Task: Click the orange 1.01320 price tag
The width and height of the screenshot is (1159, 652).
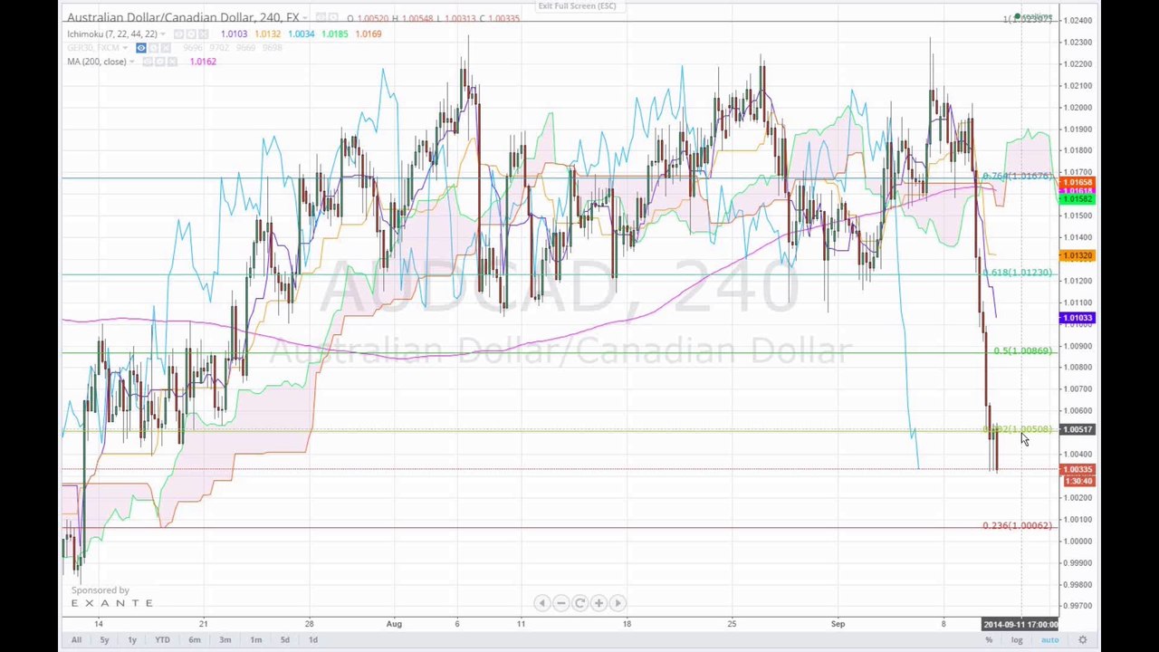Action: pos(1078,255)
